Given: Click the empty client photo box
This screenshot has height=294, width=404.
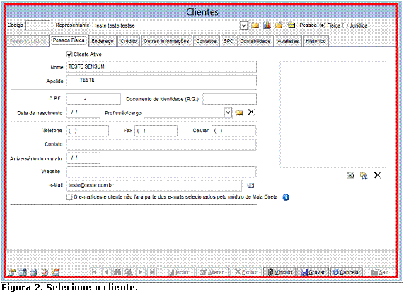Looking at the screenshot, I should point(333,114).
